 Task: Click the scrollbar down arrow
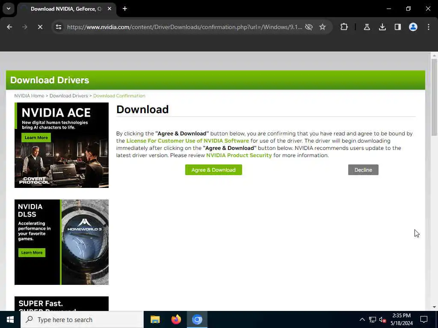click(434, 307)
